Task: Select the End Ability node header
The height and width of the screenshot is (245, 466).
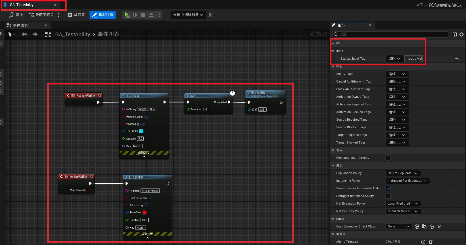Action: tap(265, 94)
